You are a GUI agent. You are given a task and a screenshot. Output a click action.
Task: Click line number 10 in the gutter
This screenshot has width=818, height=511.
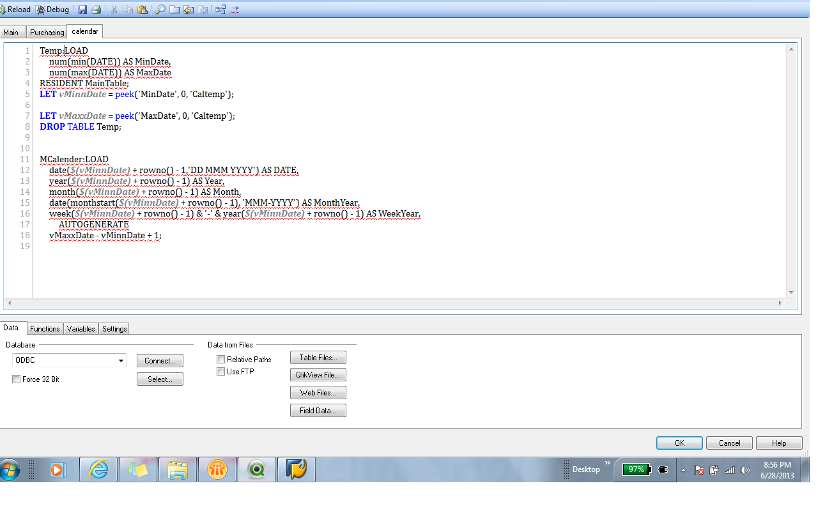pos(25,148)
